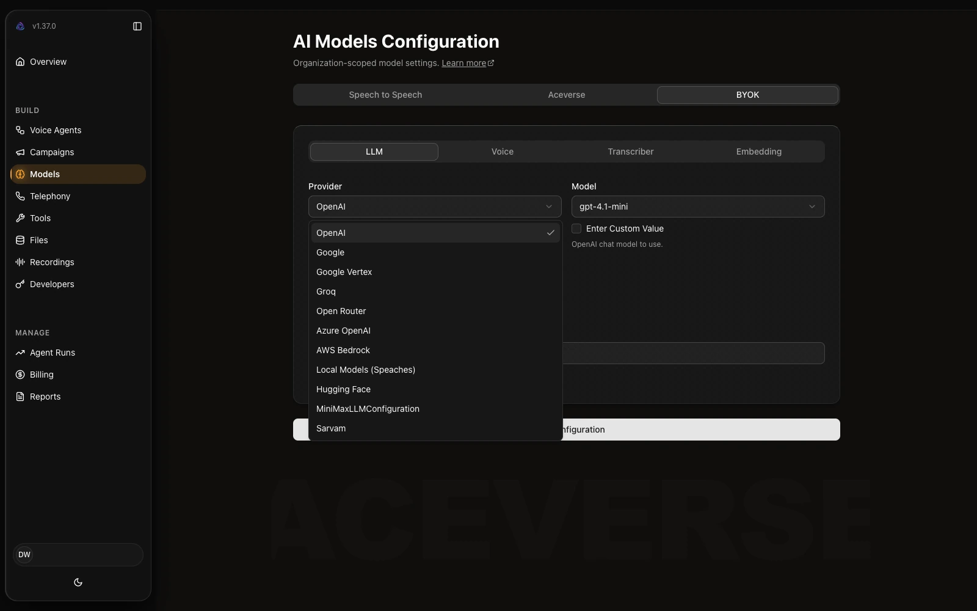Click the save configuration button
The width and height of the screenshot is (977, 611).
point(701,430)
